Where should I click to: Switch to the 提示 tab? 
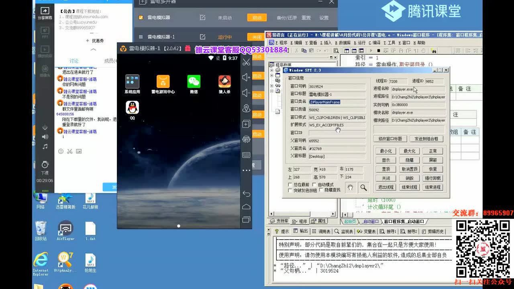coord(282,231)
